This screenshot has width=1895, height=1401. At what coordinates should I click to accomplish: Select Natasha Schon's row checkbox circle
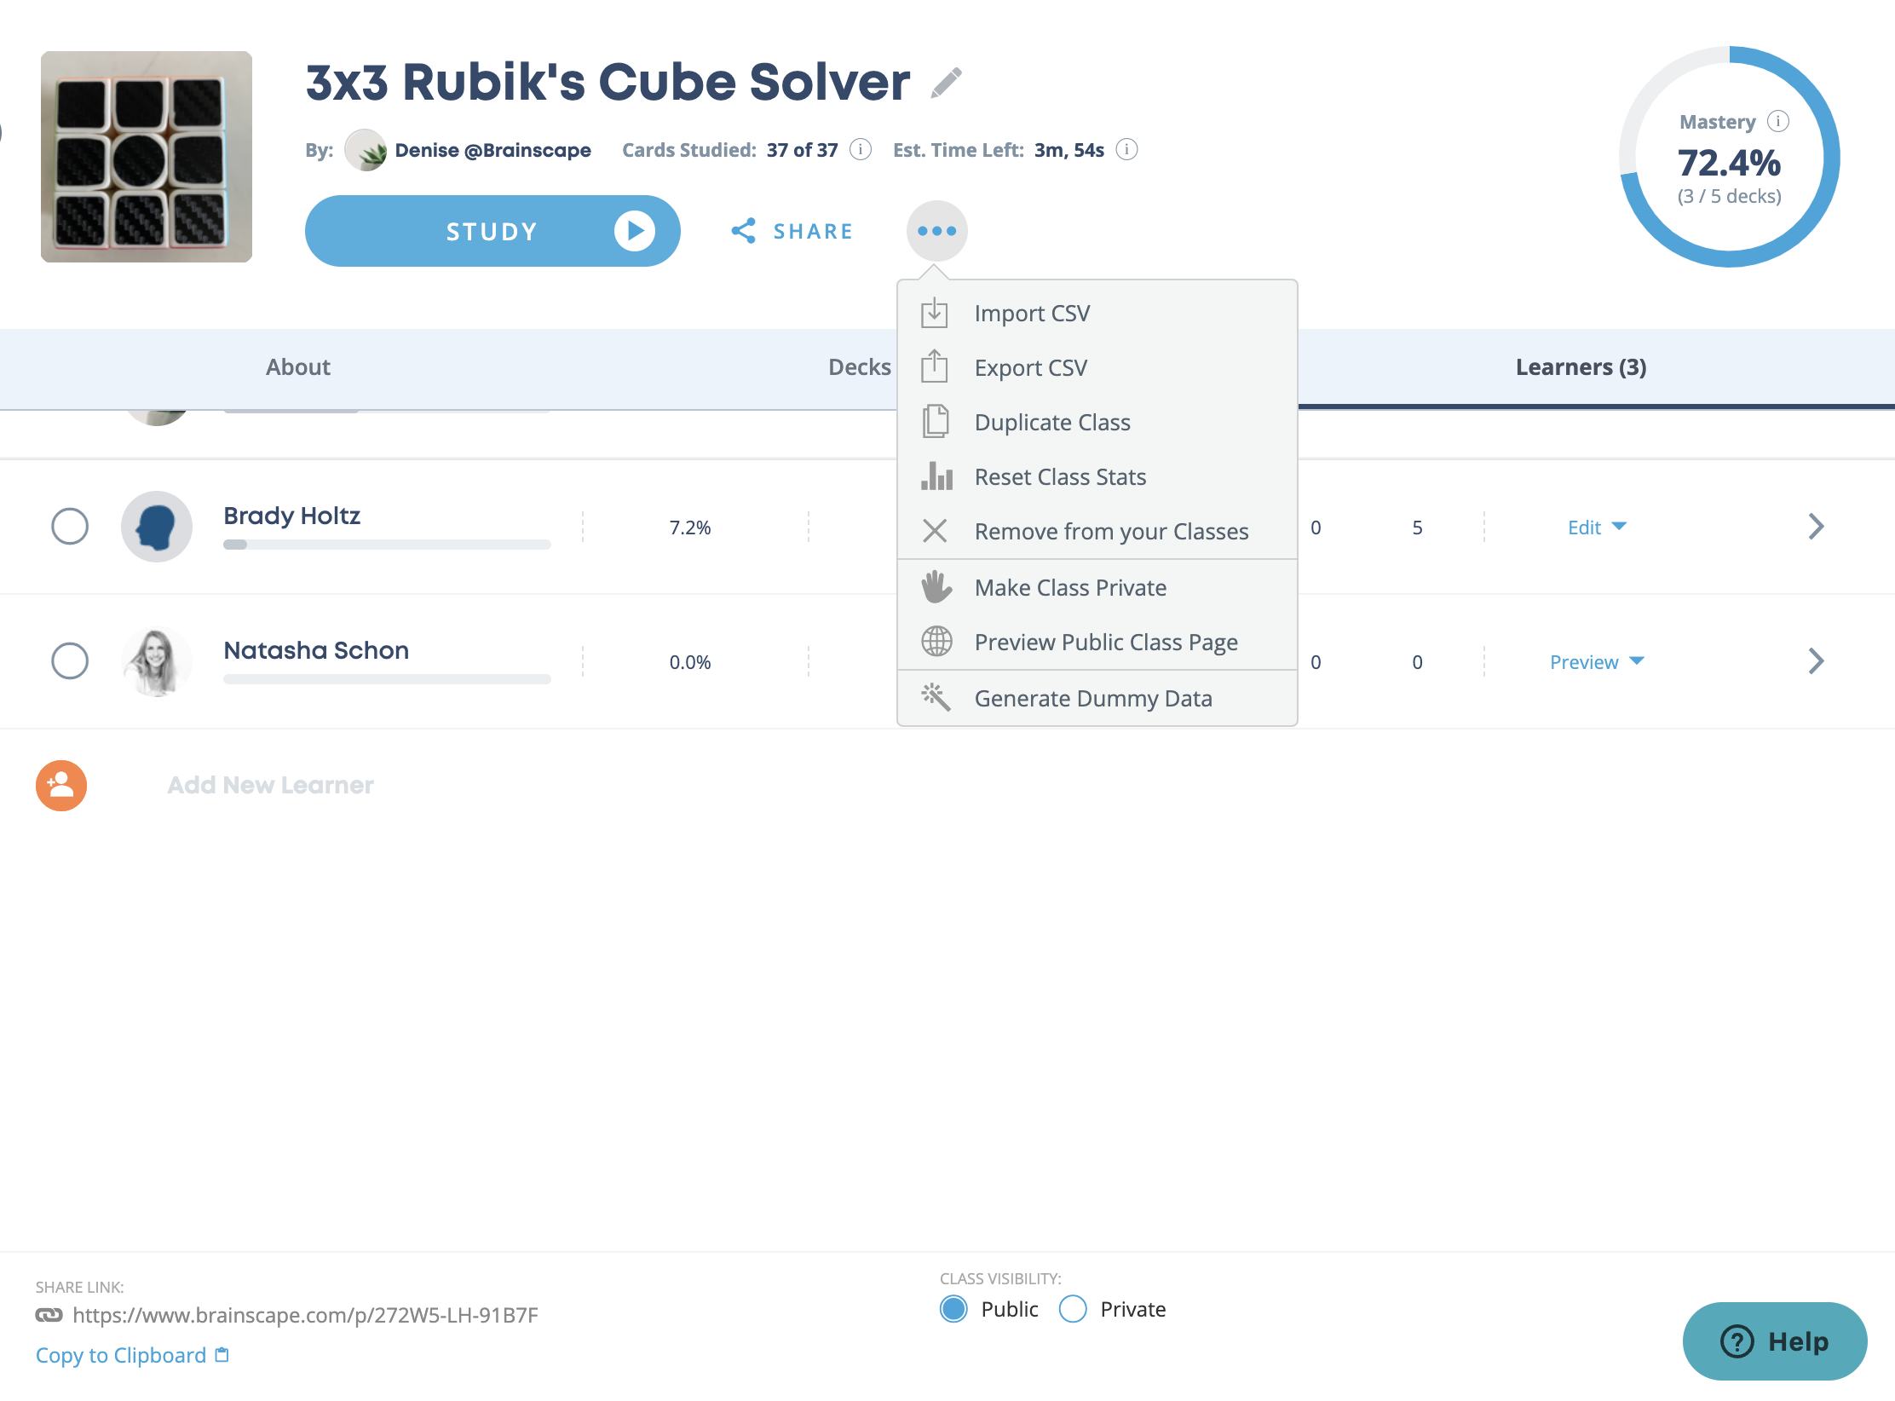point(70,661)
